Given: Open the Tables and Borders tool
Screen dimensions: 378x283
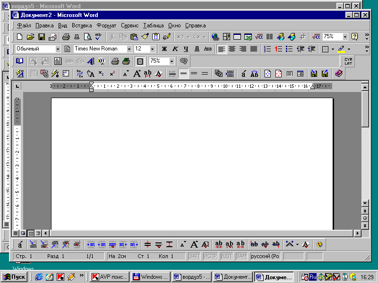Looking at the screenshot, I should pyautogui.click(x=226, y=37).
